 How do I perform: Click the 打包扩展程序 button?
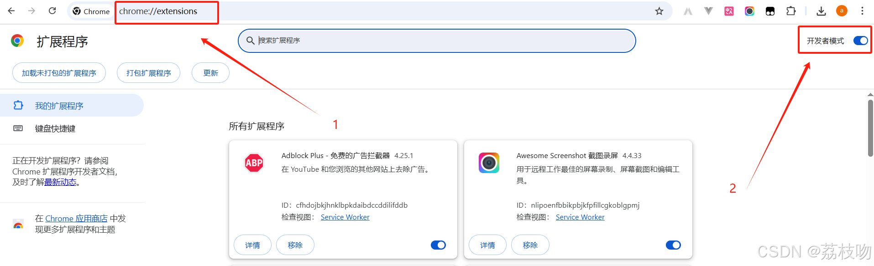[148, 73]
